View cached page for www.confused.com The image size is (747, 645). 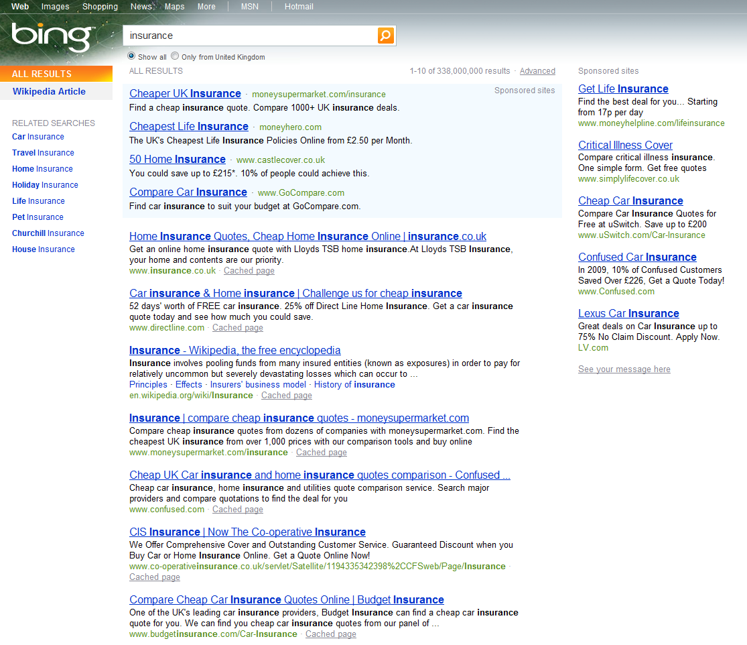click(x=238, y=510)
